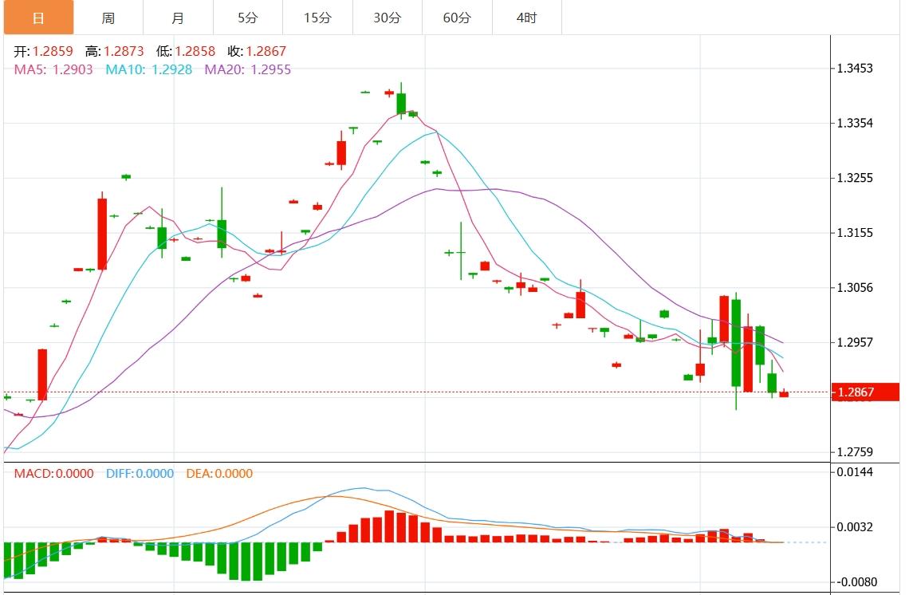This screenshot has width=909, height=595.
Task: Select the 日 daily timeframe tab
Action: [38, 18]
